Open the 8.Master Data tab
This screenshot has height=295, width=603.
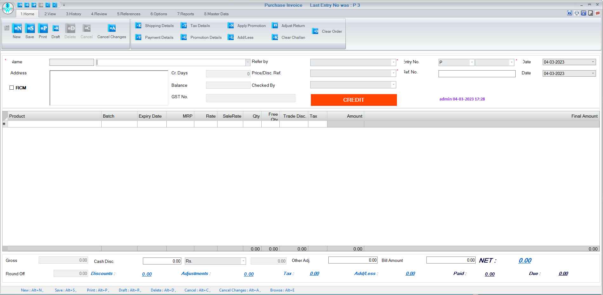pos(216,14)
